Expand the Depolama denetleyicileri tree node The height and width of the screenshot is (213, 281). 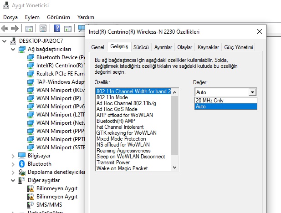click(x=13, y=172)
